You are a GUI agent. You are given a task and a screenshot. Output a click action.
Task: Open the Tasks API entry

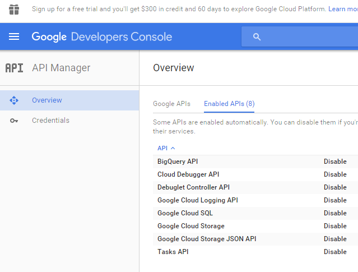coord(173,252)
